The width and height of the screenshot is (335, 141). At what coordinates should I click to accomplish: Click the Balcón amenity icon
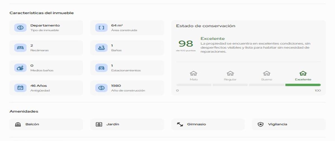[18, 124]
